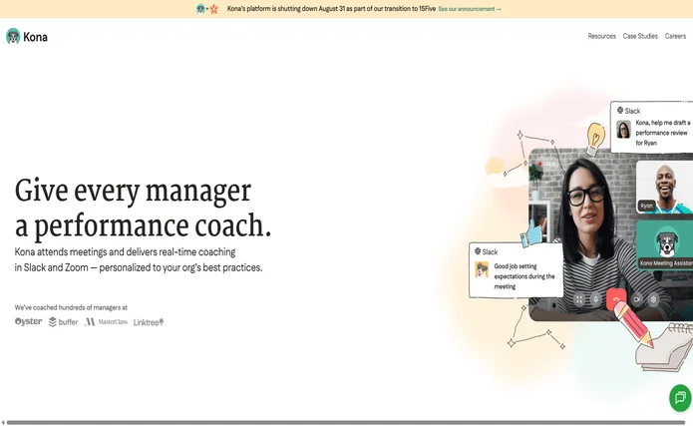Click the fullscreen icon in call controls
This screenshot has height=426, width=693.
578,298
